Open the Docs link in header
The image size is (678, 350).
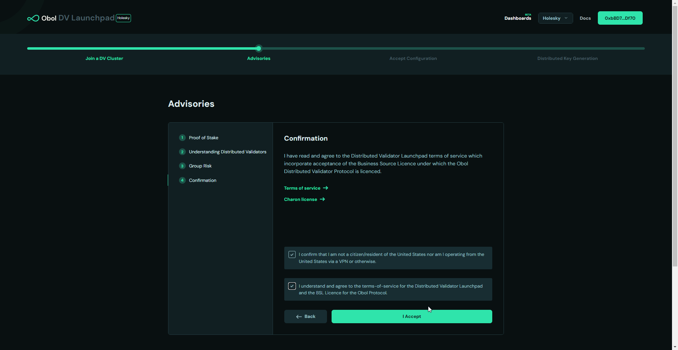(x=585, y=18)
